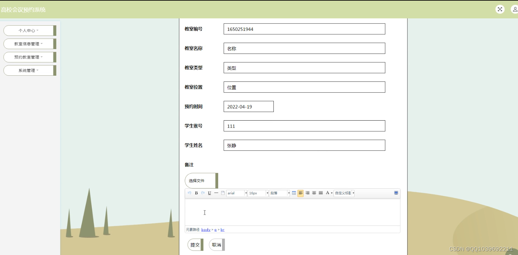Click the 学生姓名 input field
The width and height of the screenshot is (518, 255).
click(304, 145)
